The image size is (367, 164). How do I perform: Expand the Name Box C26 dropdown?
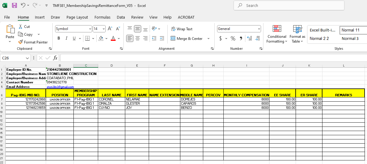coord(28,58)
